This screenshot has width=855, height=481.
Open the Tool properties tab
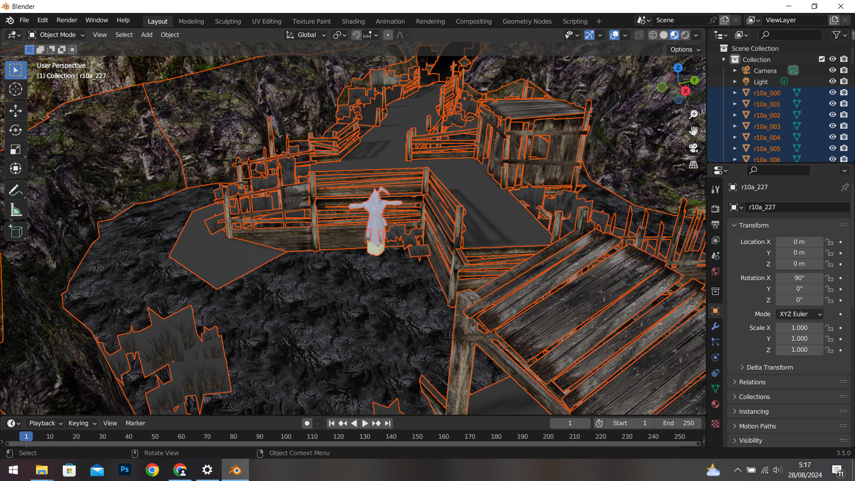pyautogui.click(x=716, y=189)
